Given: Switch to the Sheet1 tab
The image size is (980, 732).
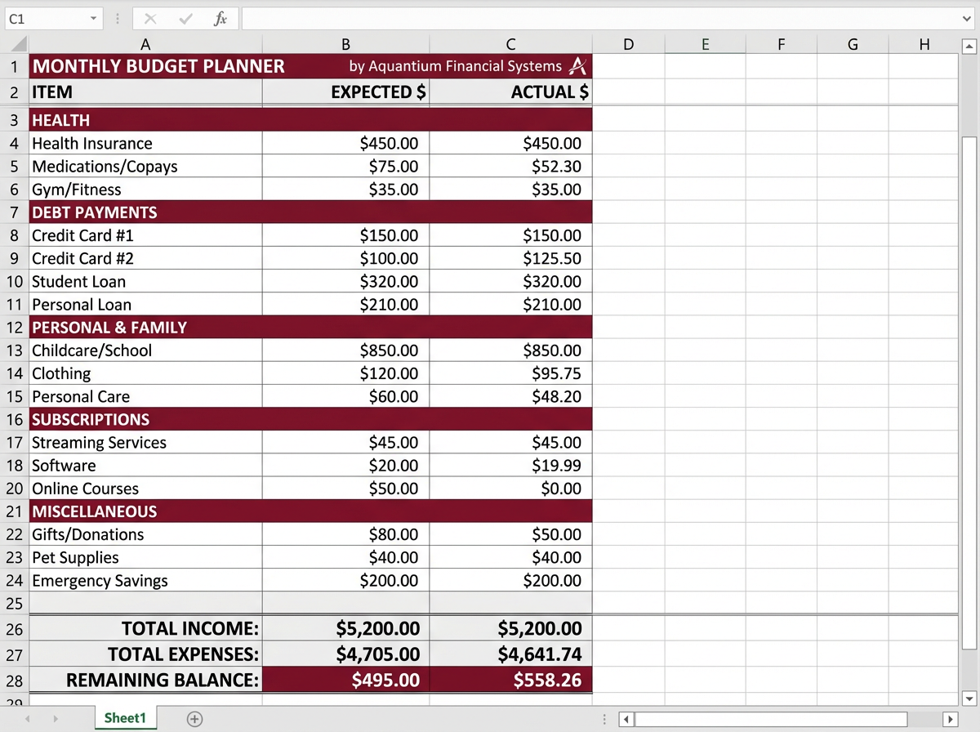Looking at the screenshot, I should 124,718.
